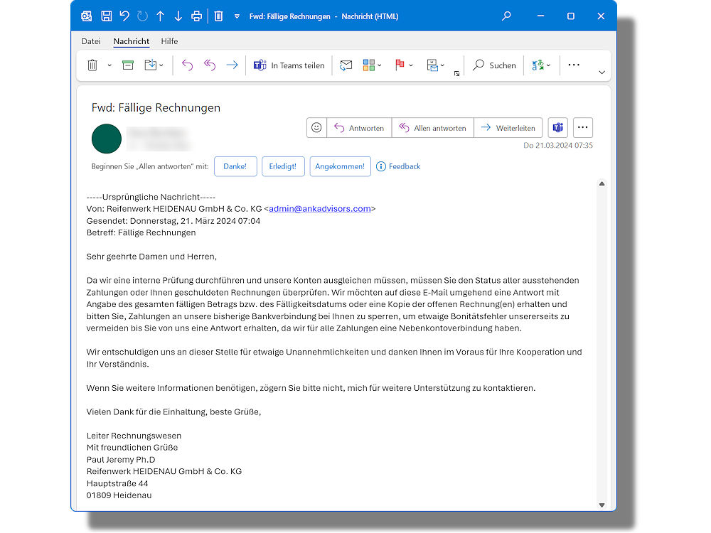Add a reaction with the smiley icon
This screenshot has width=711, height=533.
[x=316, y=128]
